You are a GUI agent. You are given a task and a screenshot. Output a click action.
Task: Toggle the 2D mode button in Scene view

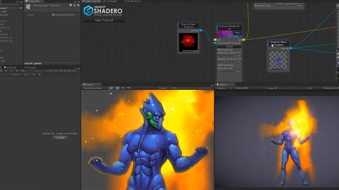pos(111,88)
